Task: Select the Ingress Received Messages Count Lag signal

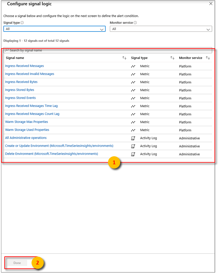Action: tap(32, 114)
